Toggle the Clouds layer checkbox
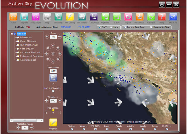This screenshot has width=187, height=134. (x=118, y=129)
